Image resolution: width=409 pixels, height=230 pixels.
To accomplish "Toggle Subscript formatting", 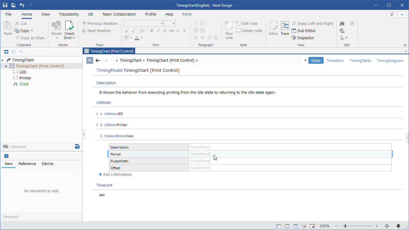I will point(178,31).
